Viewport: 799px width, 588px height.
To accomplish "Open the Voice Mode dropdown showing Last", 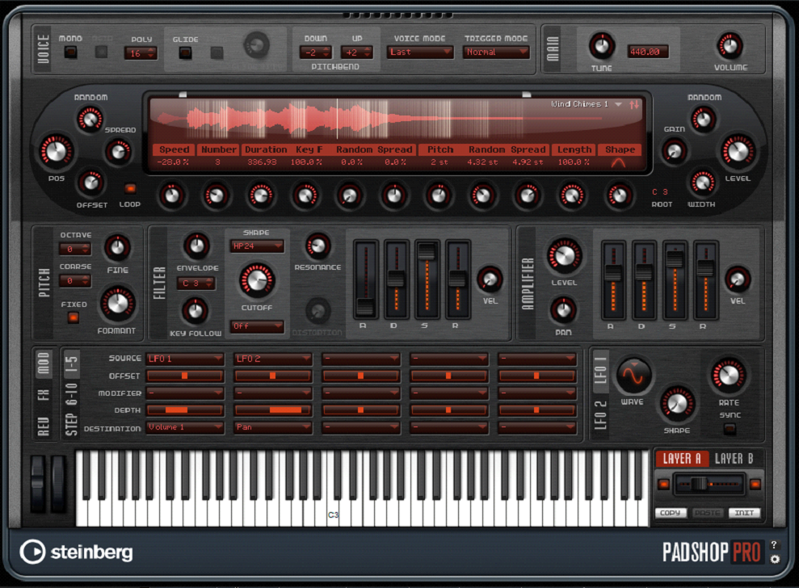I will (420, 52).
